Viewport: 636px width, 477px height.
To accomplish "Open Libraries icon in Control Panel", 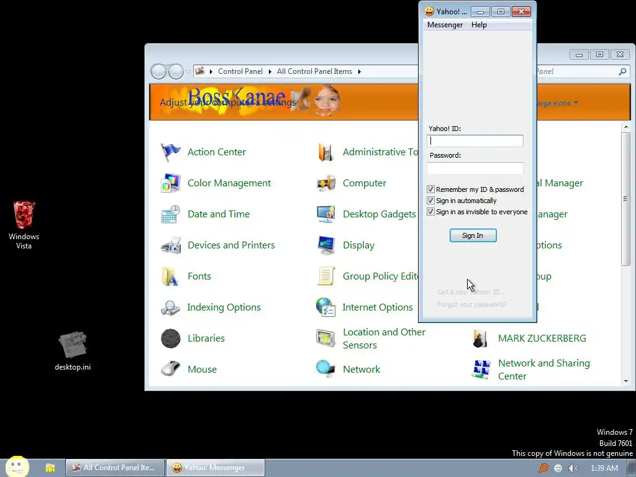I will [x=170, y=338].
